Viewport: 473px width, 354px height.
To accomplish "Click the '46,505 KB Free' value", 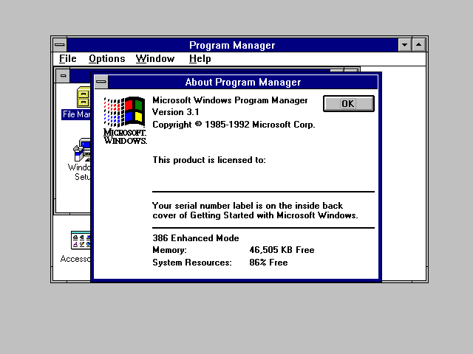I will (282, 250).
